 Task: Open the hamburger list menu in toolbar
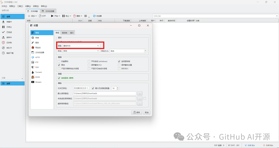pyautogui.click(x=86, y=16)
